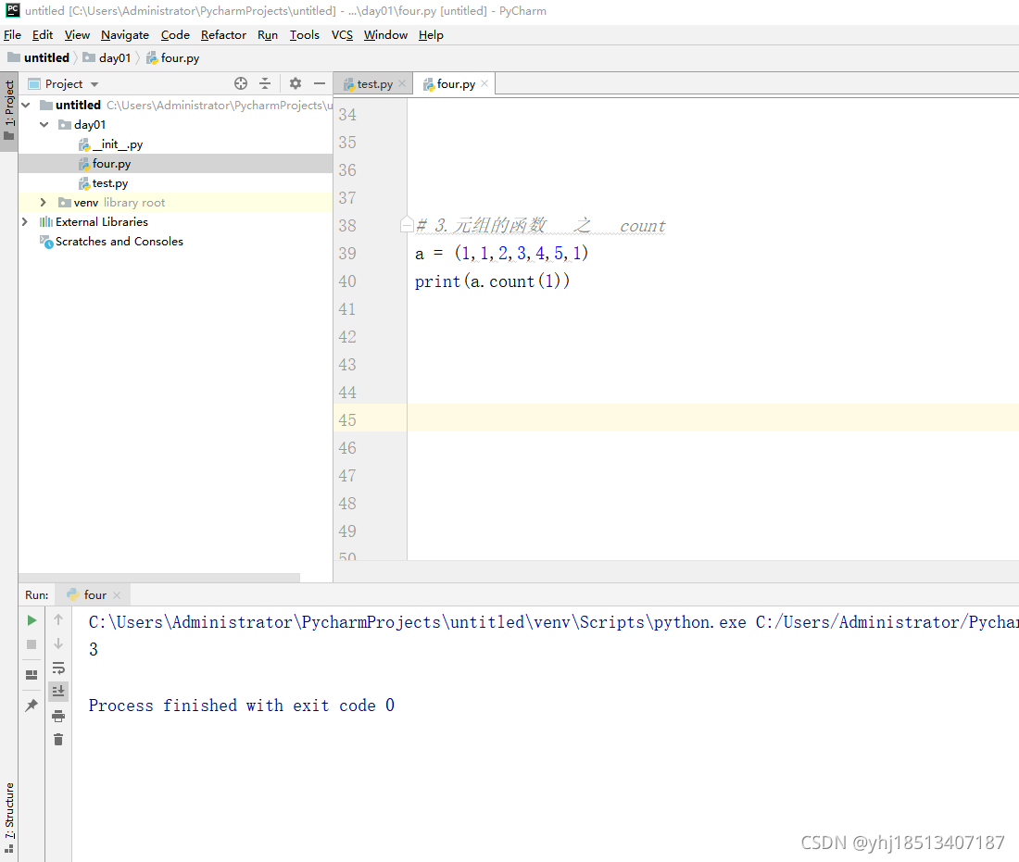The width and height of the screenshot is (1019, 862).
Task: Click the fold marker on comment line 38
Action: click(407, 225)
